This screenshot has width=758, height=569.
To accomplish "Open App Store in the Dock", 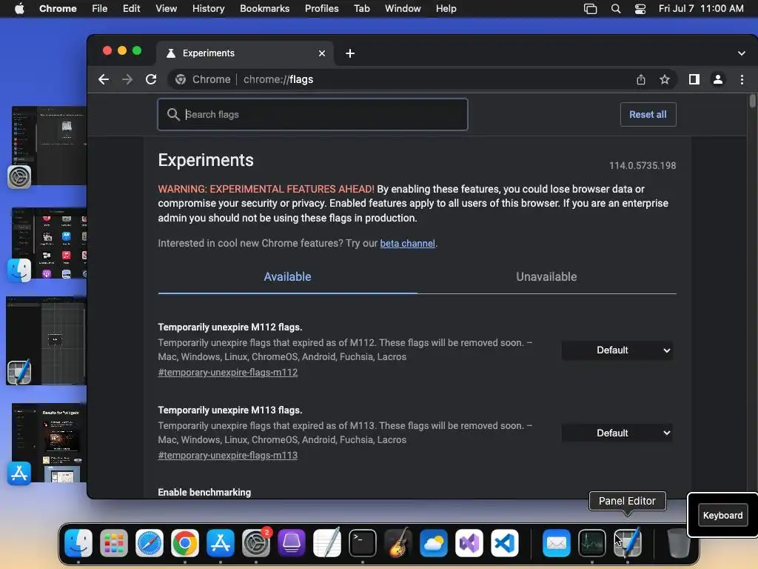I will coord(221,543).
